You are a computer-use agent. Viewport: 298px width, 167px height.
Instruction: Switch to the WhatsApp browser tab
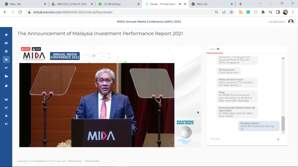click(119, 4)
